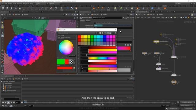Open the ramp options menu beside current color strip
The image size is (196, 110).
(x=74, y=68)
